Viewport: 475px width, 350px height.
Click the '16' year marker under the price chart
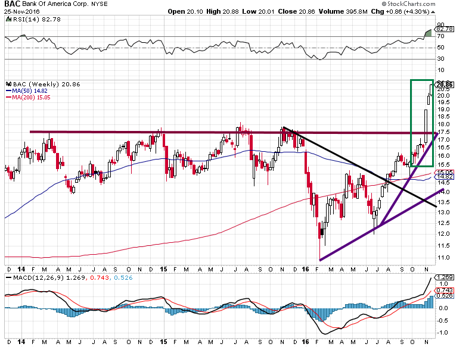click(x=305, y=269)
